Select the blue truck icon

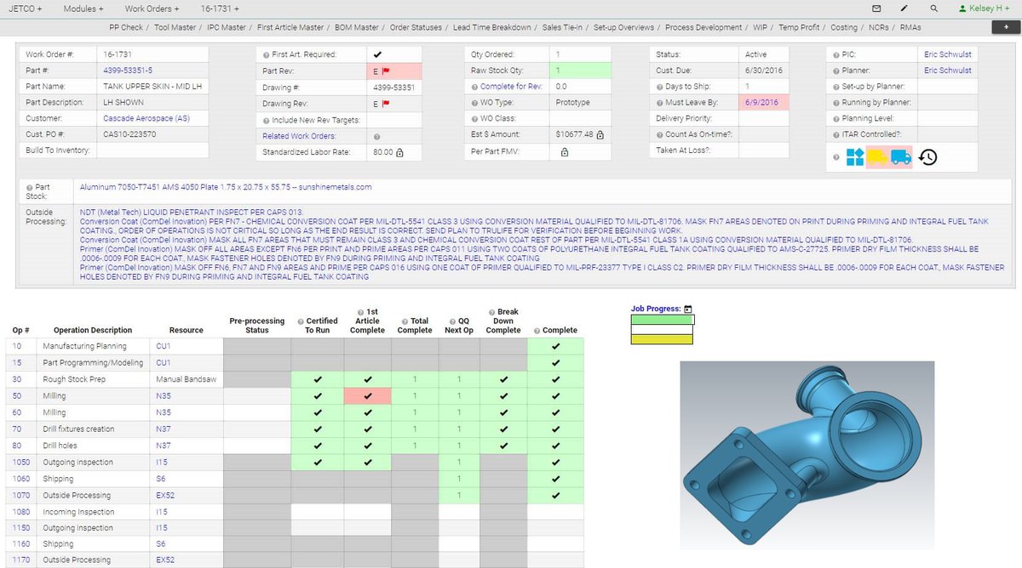(x=901, y=157)
